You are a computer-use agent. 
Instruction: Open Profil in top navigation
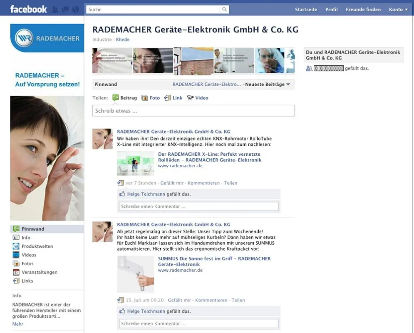[331, 10]
